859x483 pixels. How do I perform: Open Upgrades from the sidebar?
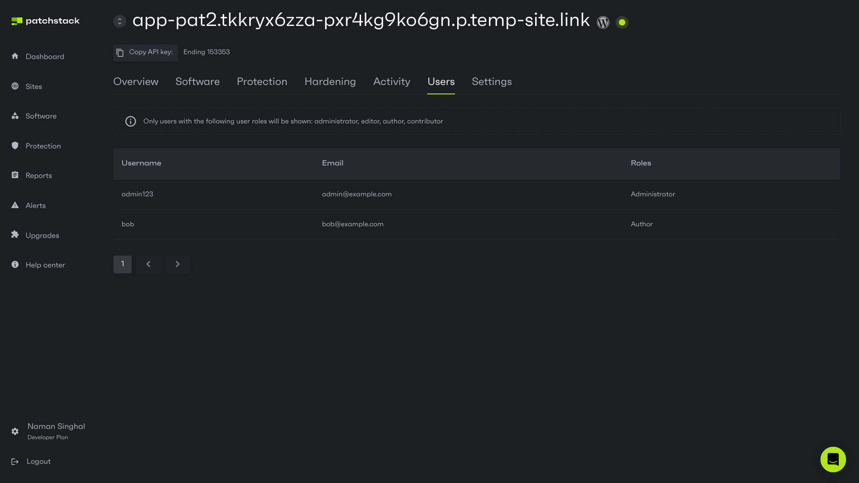coord(43,235)
